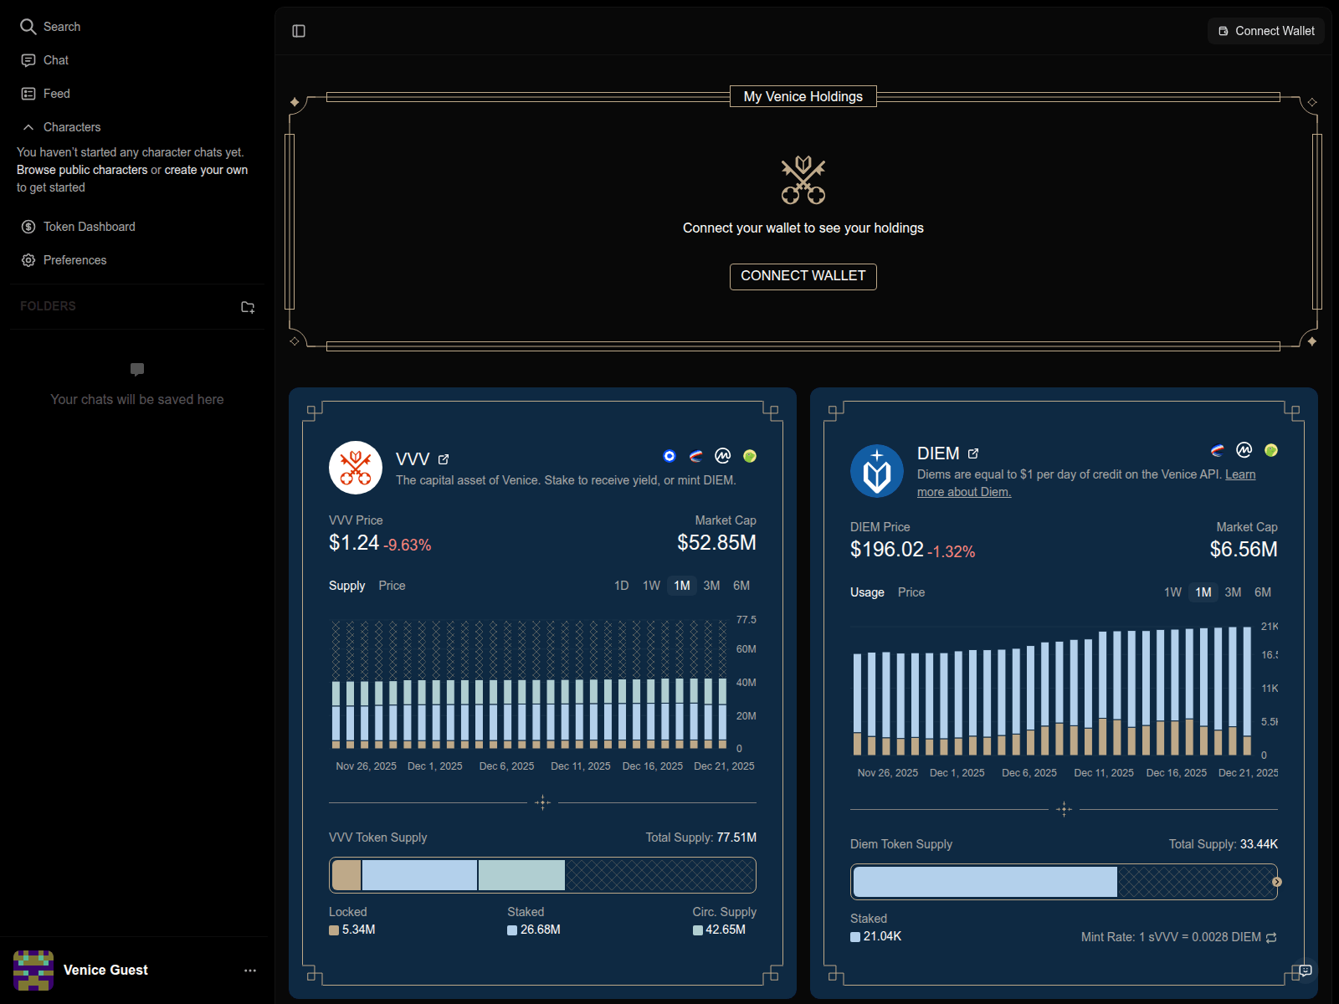Open Preferences gear icon

(28, 260)
